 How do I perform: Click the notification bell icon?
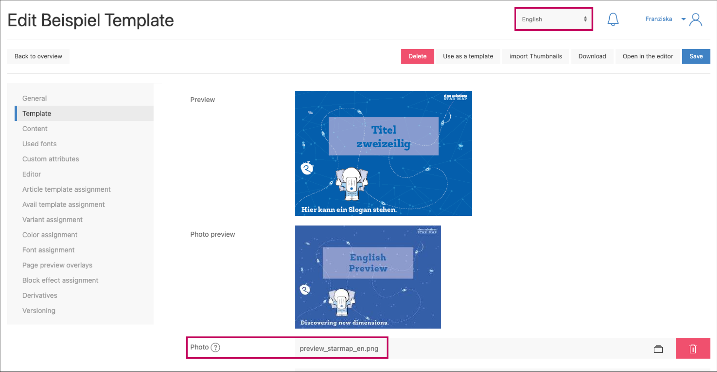pos(613,19)
